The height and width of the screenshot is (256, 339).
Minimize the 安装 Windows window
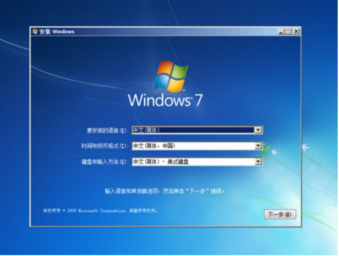click(281, 32)
